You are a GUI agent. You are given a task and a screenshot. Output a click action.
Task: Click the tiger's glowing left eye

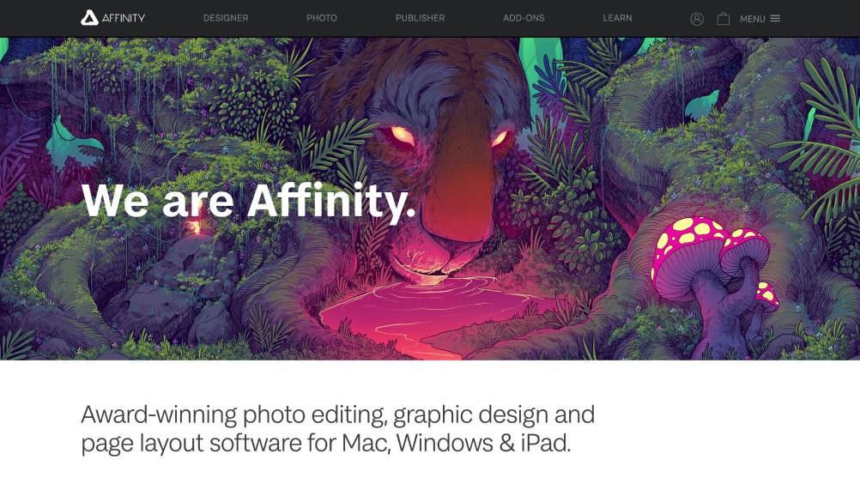(x=402, y=136)
